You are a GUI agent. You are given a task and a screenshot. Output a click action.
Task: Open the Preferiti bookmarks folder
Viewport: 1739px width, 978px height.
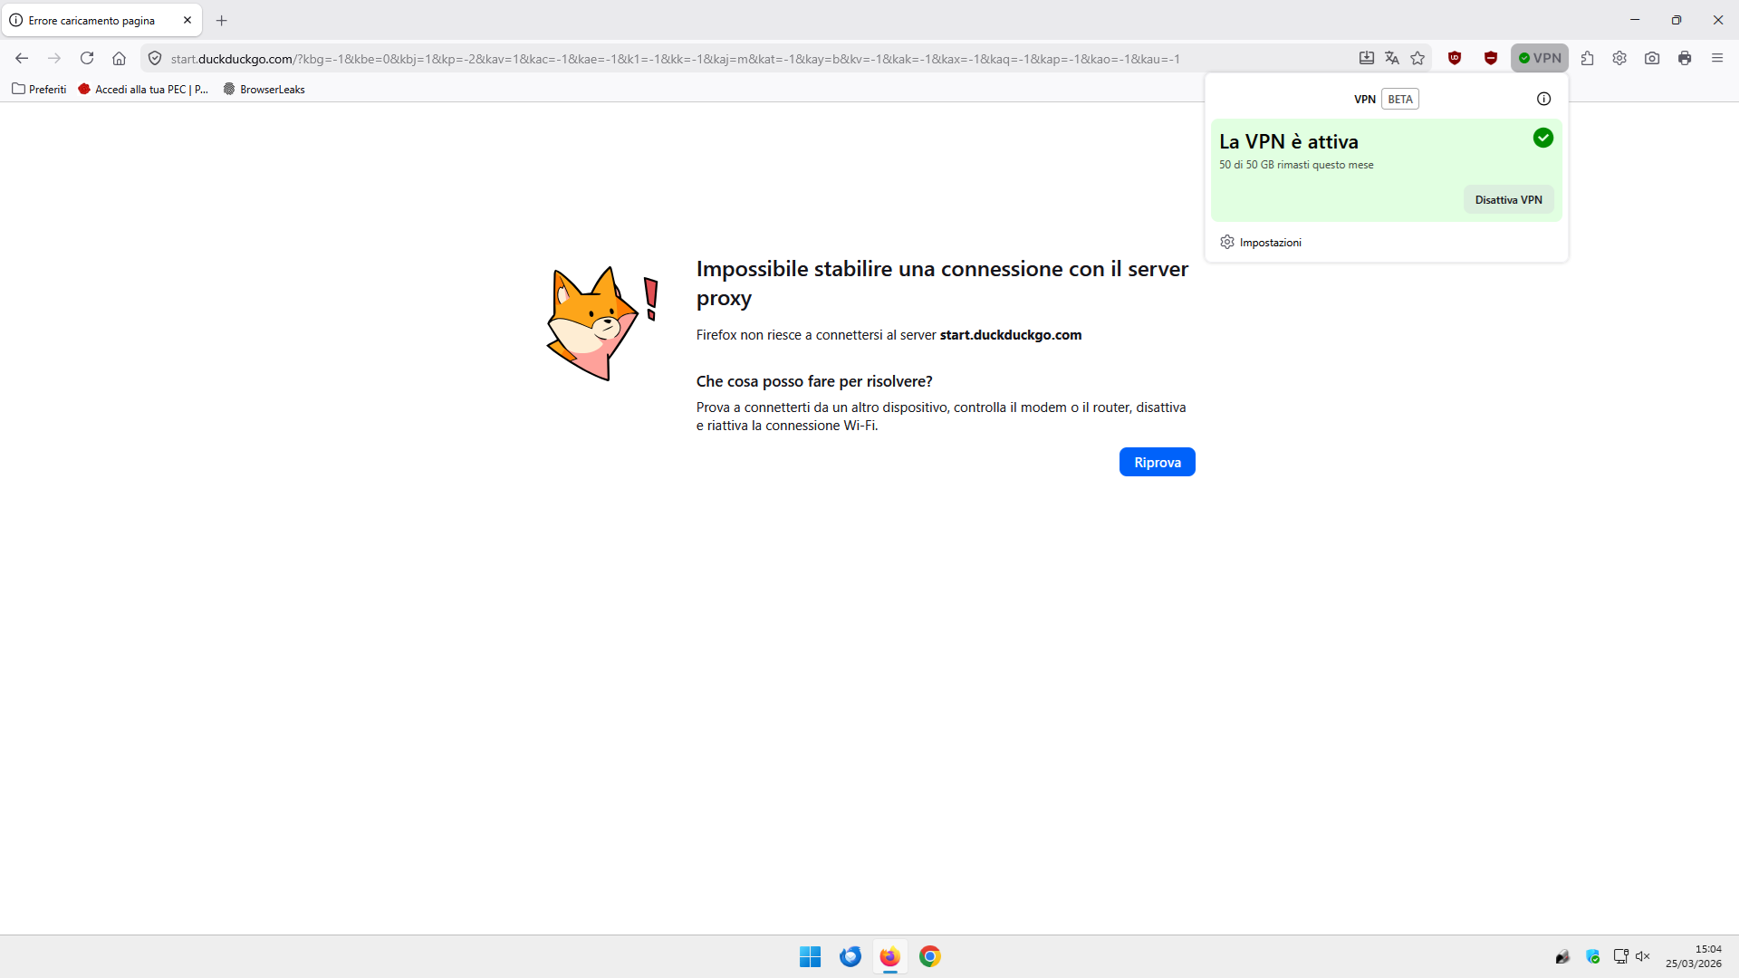coord(39,89)
